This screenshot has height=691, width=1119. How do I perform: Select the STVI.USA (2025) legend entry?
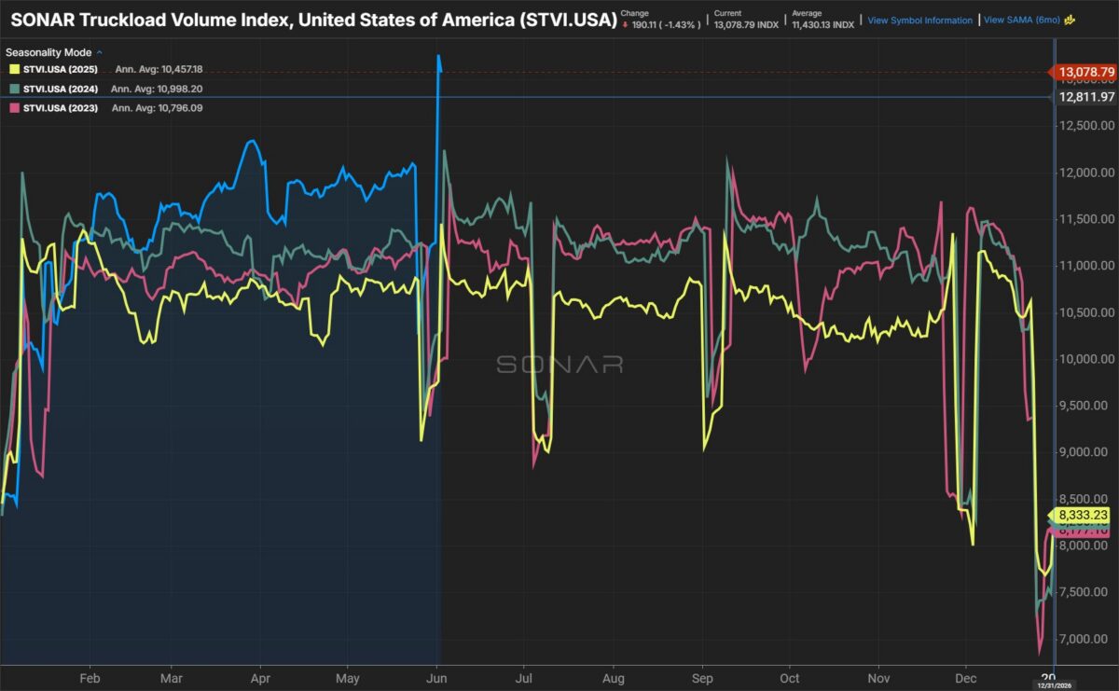click(60, 70)
